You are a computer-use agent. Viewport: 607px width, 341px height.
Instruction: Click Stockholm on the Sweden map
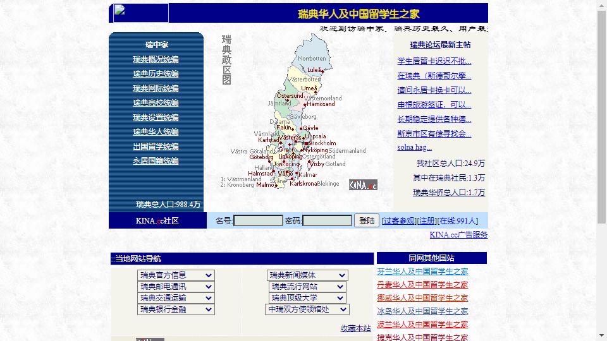321,143
